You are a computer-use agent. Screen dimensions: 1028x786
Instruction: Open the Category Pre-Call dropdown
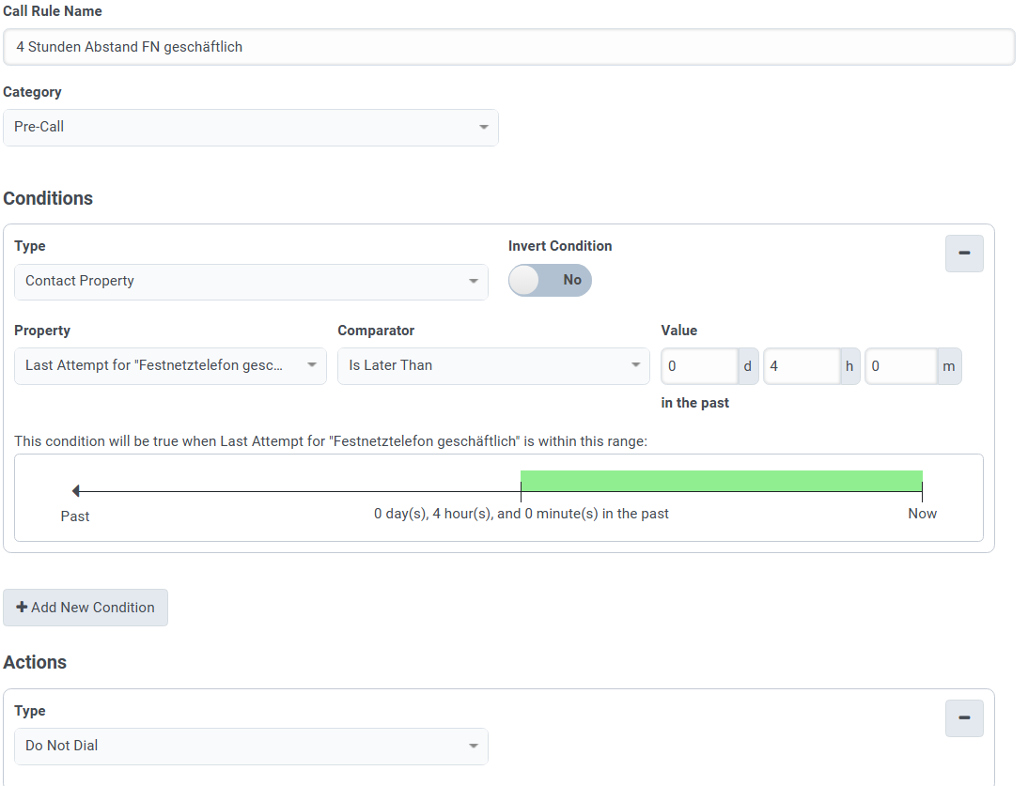[x=250, y=127]
